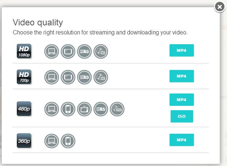
Task: Select the tablet icon in 720p row
Action: pyautogui.click(x=68, y=77)
